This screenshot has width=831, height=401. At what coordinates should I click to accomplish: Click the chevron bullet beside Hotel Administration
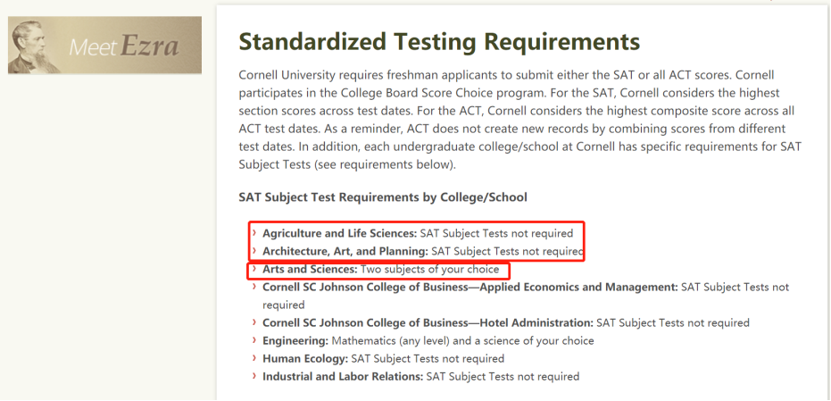coord(254,322)
